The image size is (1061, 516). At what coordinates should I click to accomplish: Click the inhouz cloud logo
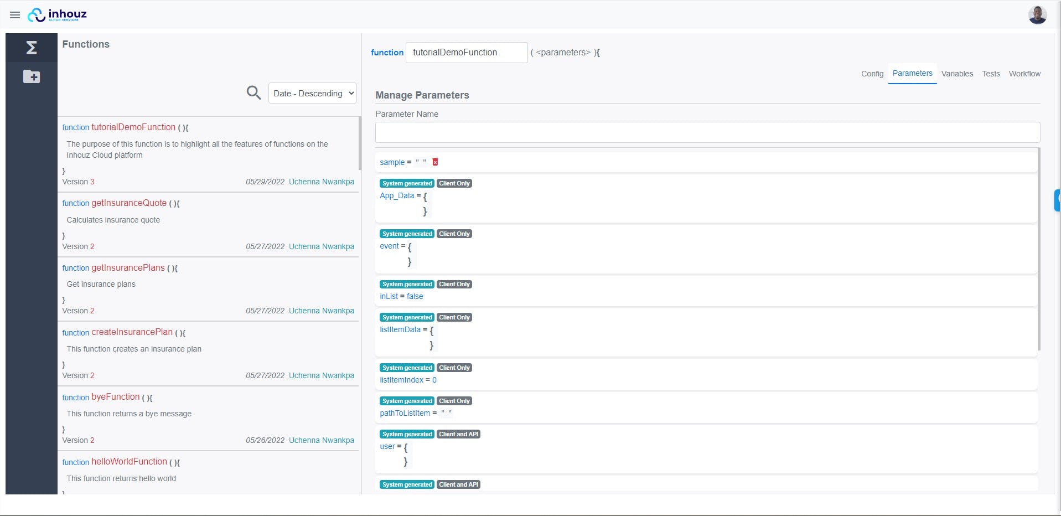click(58, 15)
